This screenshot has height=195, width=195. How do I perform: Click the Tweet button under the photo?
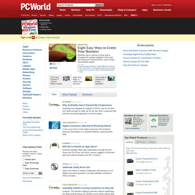(x=53, y=68)
